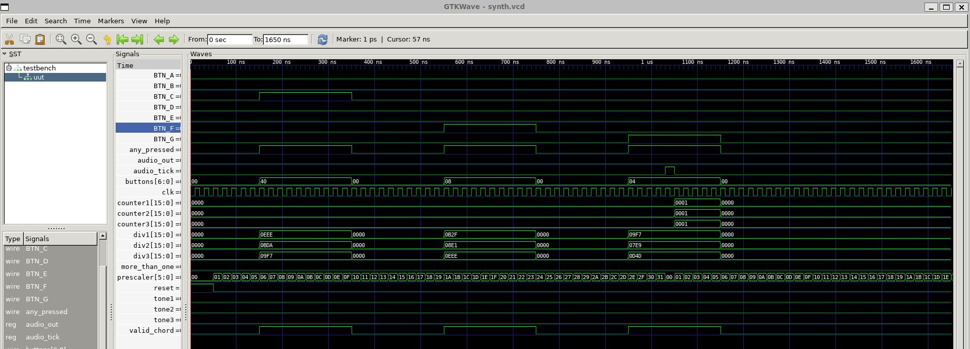The height and width of the screenshot is (349, 970).
Task: Click the signal list scrollbar up arrow
Action: tap(103, 236)
